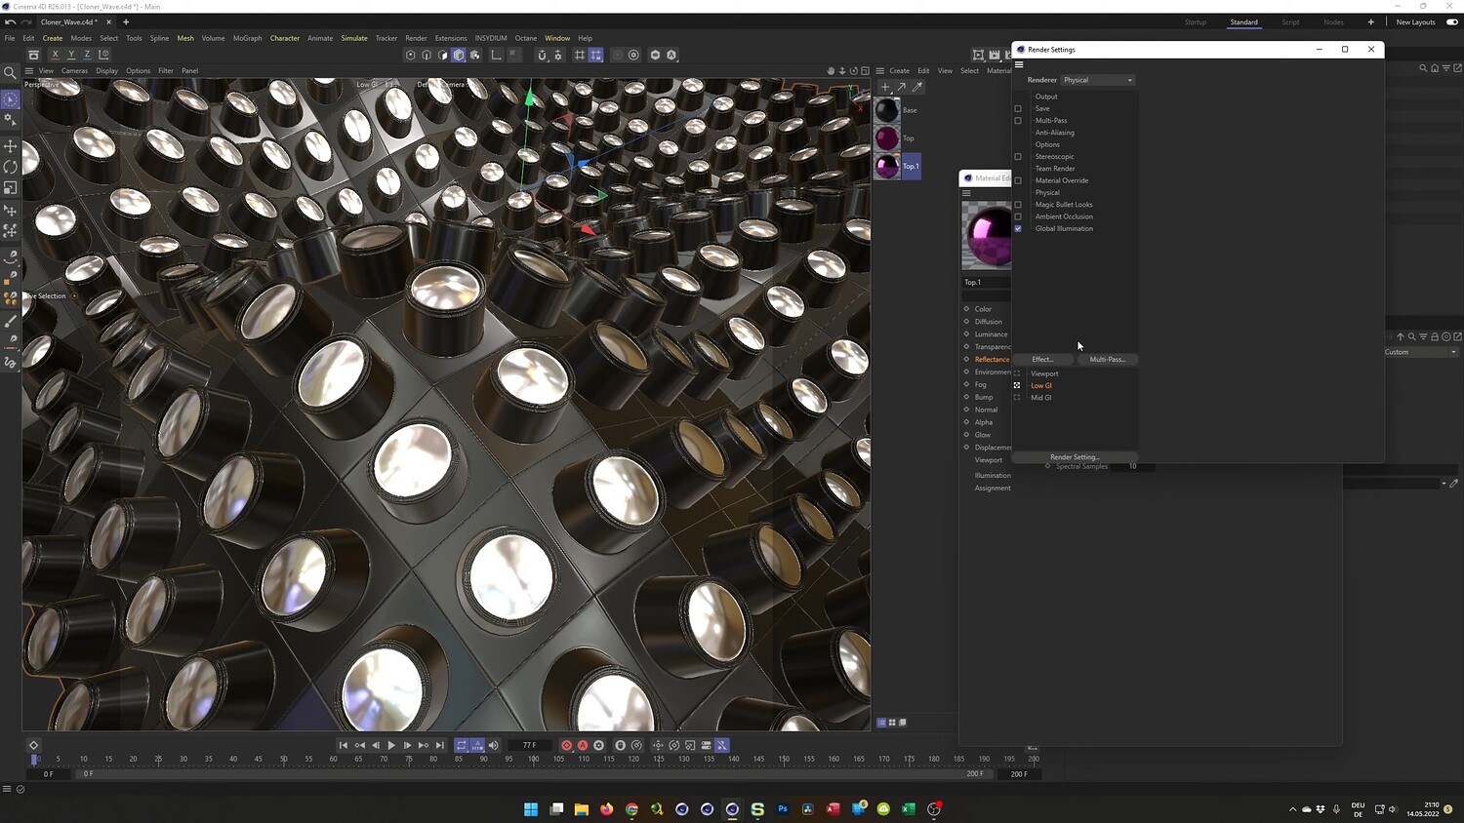
Task: Undo last action with the undo arrow
Action: [10, 21]
